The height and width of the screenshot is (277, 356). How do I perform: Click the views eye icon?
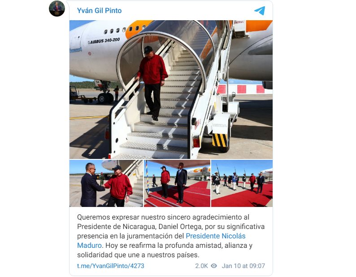coord(214,266)
